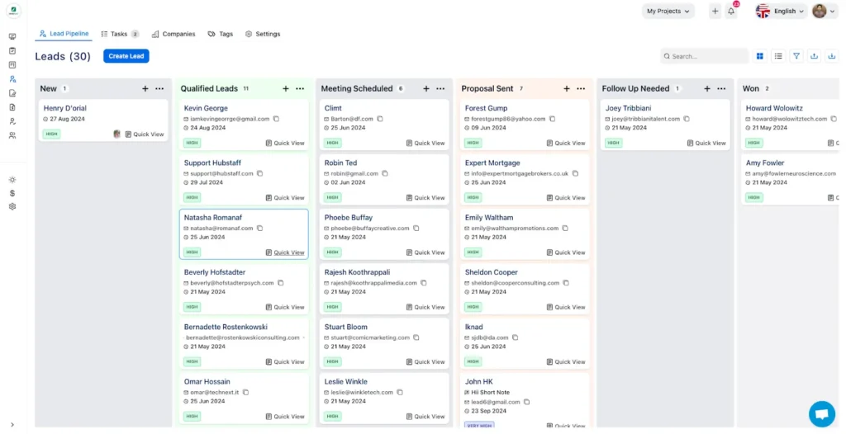Open the Companies tab
The image size is (846, 434).
(x=173, y=34)
